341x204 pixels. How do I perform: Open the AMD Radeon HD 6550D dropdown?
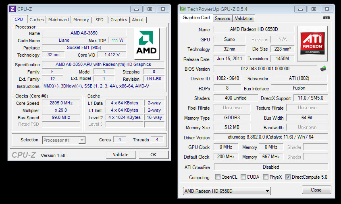(x=227, y=191)
